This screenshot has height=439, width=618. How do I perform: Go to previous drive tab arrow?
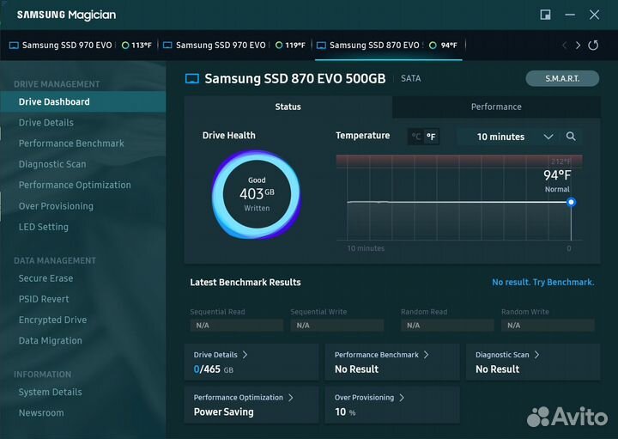(565, 46)
